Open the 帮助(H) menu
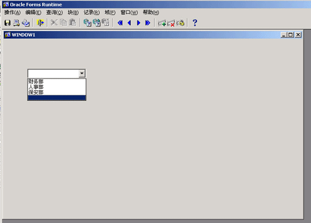Viewport: 311px width, 223px height. pyautogui.click(x=151, y=12)
